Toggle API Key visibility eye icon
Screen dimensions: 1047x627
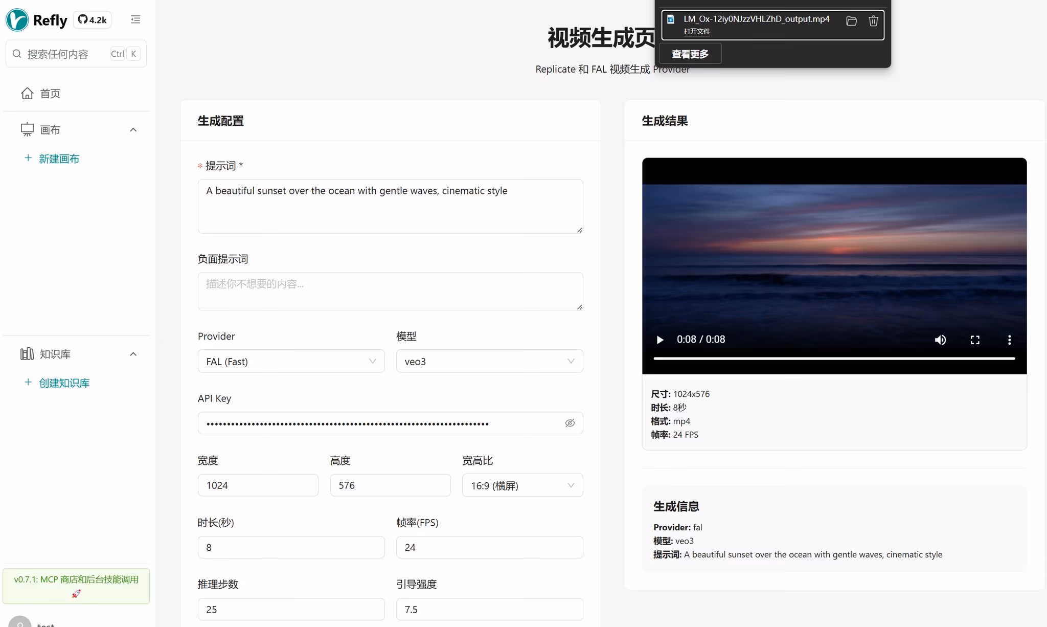click(570, 423)
